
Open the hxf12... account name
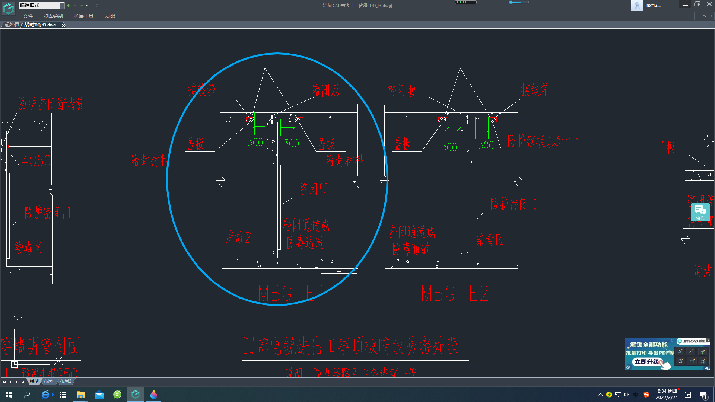click(x=653, y=5)
